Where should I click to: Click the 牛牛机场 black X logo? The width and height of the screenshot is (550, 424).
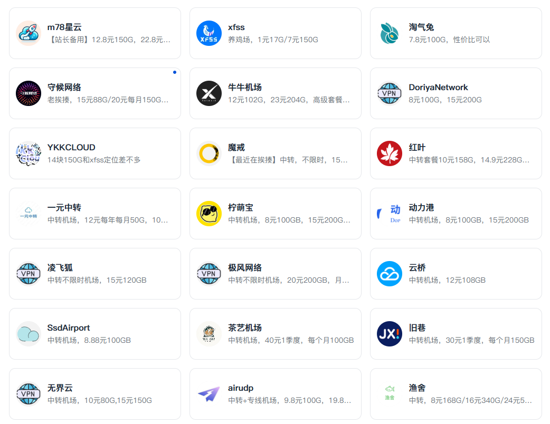(x=209, y=93)
